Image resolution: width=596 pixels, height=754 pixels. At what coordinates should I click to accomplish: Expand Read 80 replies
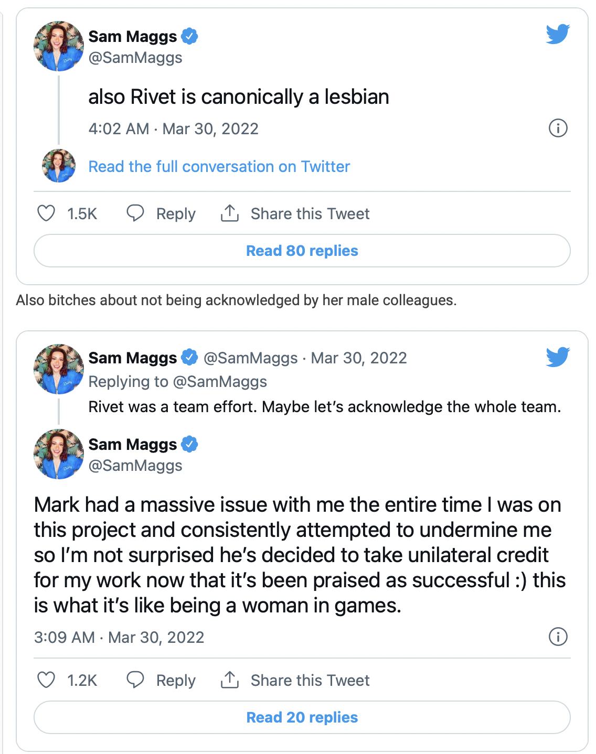(x=302, y=251)
